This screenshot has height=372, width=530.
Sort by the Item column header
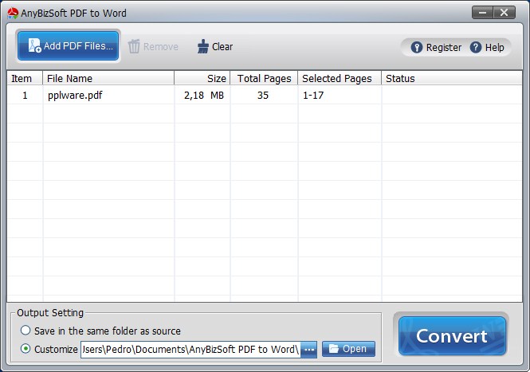25,78
